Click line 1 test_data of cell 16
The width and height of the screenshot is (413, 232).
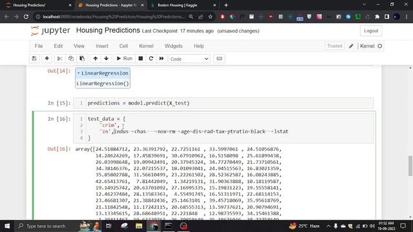[106, 119]
